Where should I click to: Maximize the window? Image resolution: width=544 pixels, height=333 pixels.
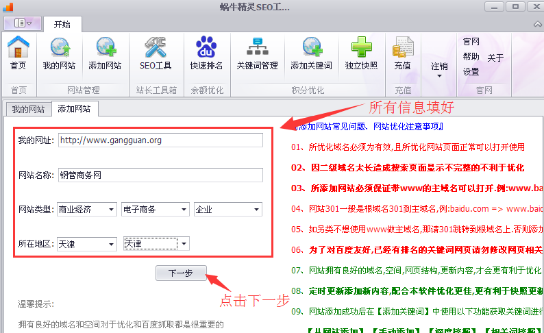(x=515, y=7)
